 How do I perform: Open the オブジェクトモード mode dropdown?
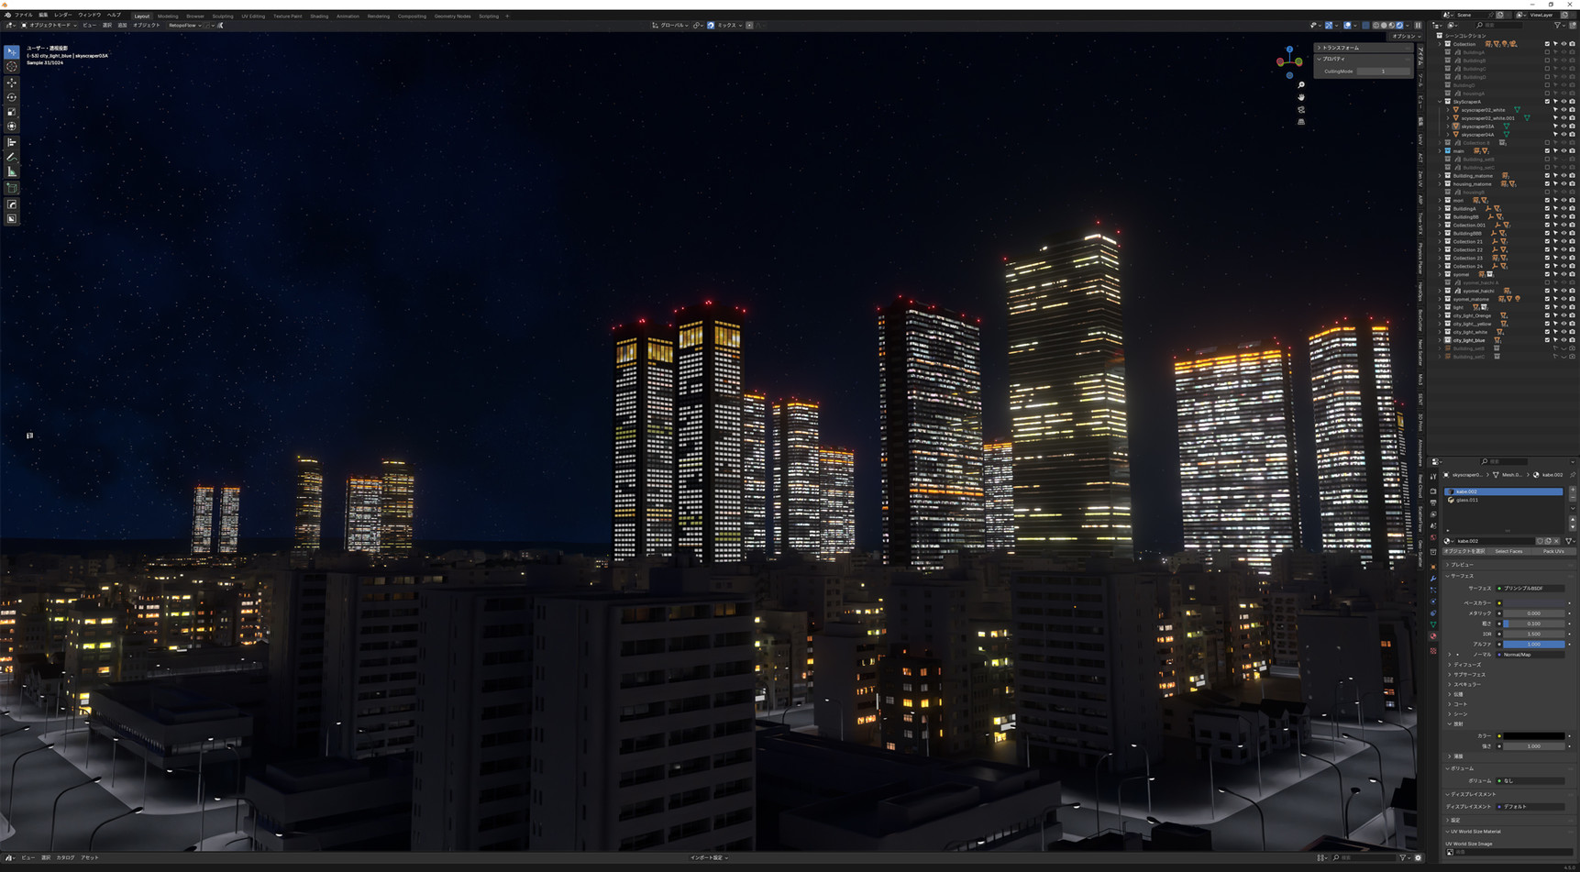click(50, 26)
